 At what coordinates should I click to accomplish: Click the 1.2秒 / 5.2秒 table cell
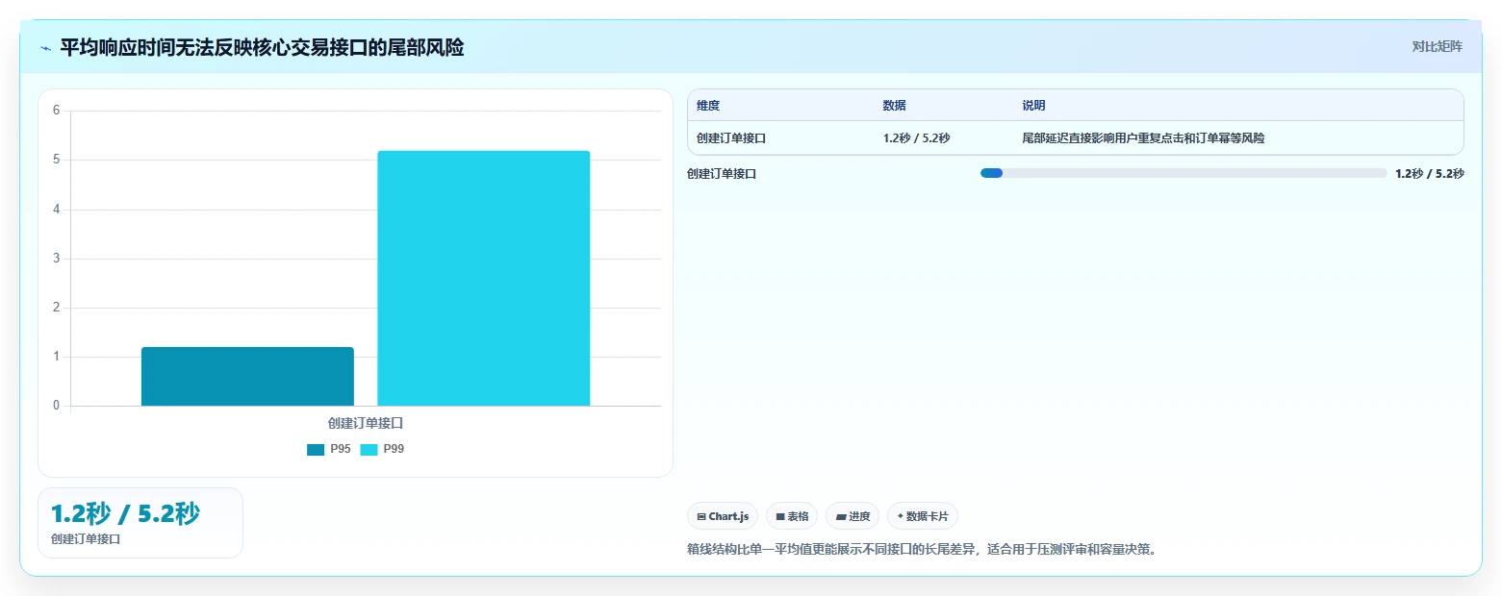click(x=916, y=138)
